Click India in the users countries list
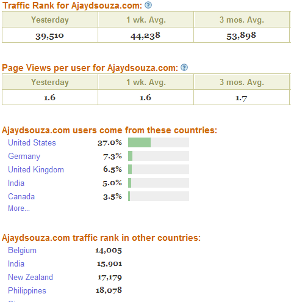 16,183
